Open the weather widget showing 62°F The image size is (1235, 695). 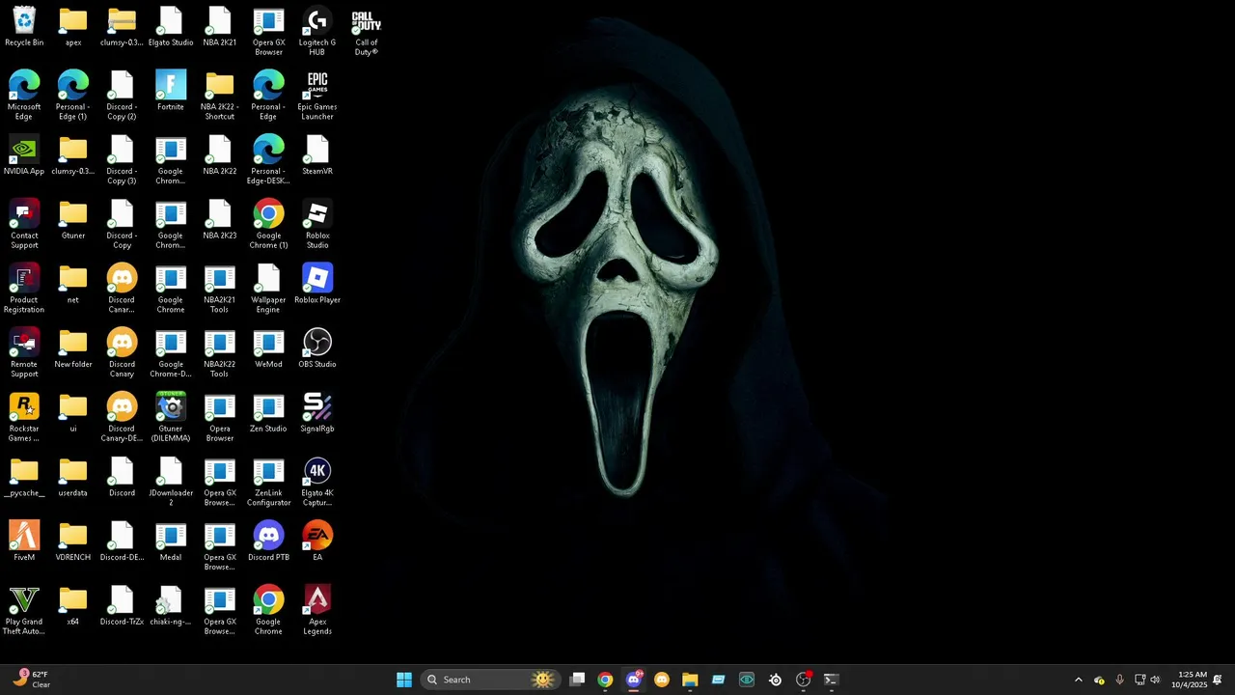(32, 680)
